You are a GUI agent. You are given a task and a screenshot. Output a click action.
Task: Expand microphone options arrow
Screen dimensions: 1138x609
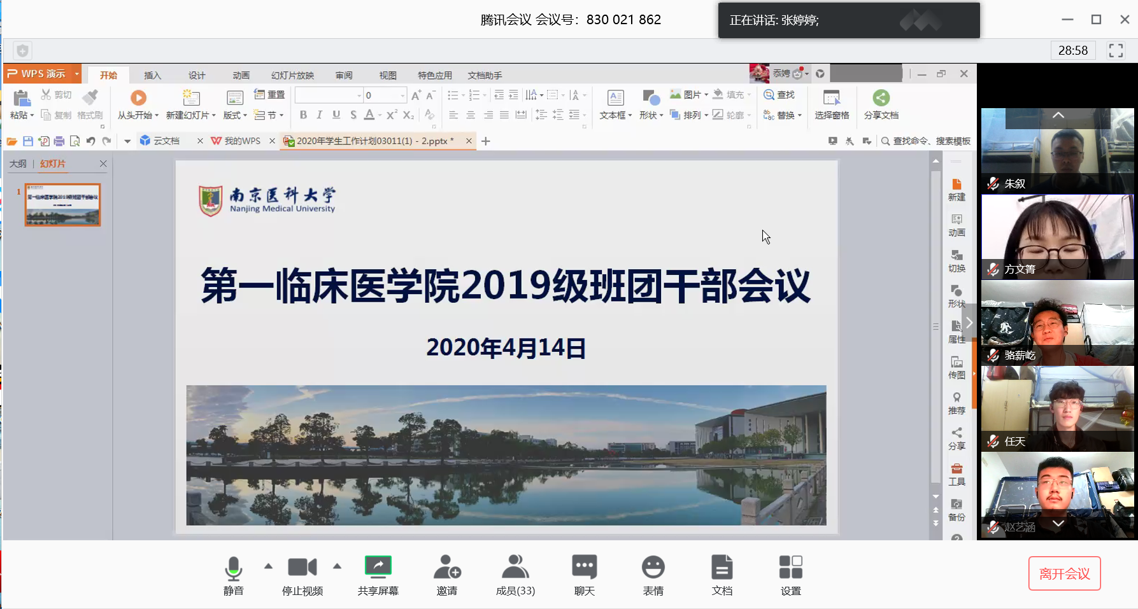[x=268, y=566]
